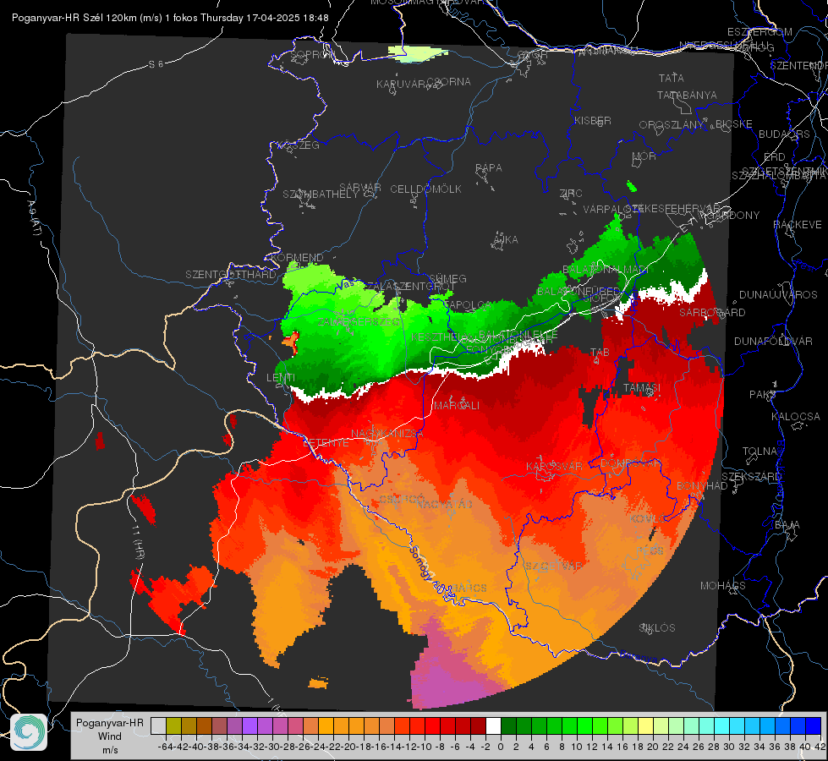Click the SZEKSZARD city label
The height and width of the screenshot is (761, 828).
751,477
